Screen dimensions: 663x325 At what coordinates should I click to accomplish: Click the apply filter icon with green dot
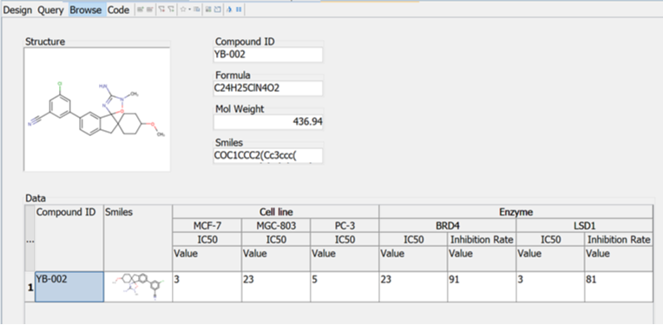tap(171, 10)
